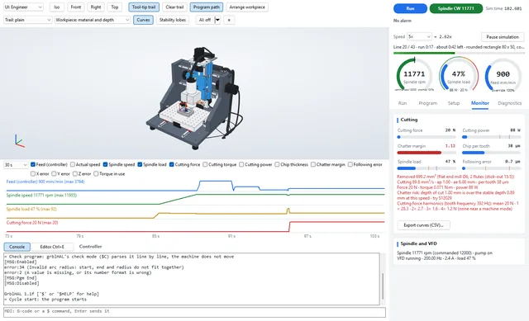
Task: Switch to the Program tab
Action: [428, 103]
